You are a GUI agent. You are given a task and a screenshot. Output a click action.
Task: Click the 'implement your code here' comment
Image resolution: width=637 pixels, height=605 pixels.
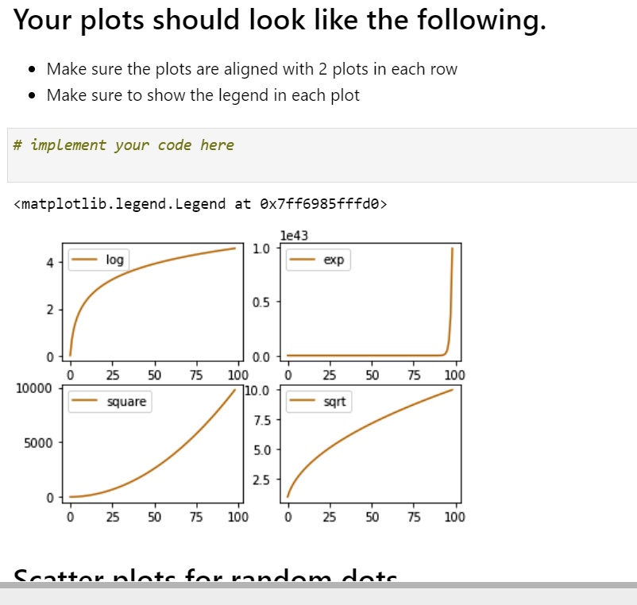tap(123, 145)
